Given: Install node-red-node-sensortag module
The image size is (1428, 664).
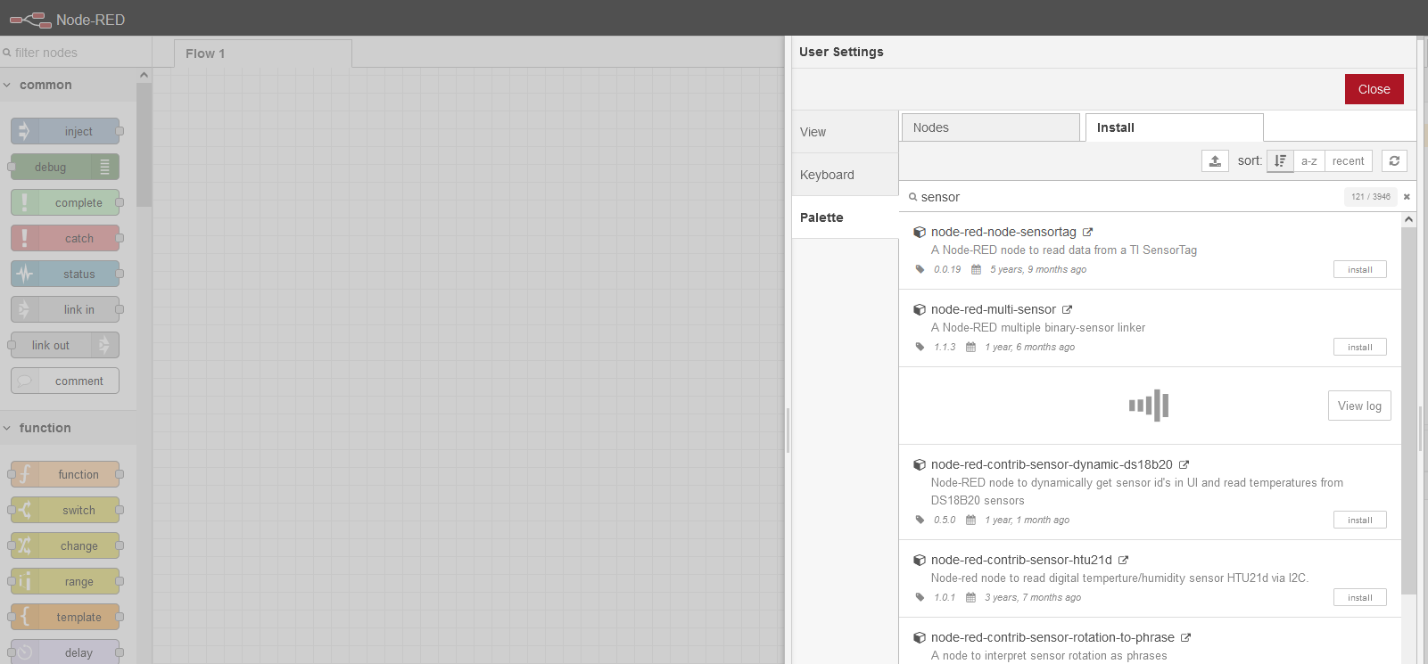Looking at the screenshot, I should [1359, 269].
